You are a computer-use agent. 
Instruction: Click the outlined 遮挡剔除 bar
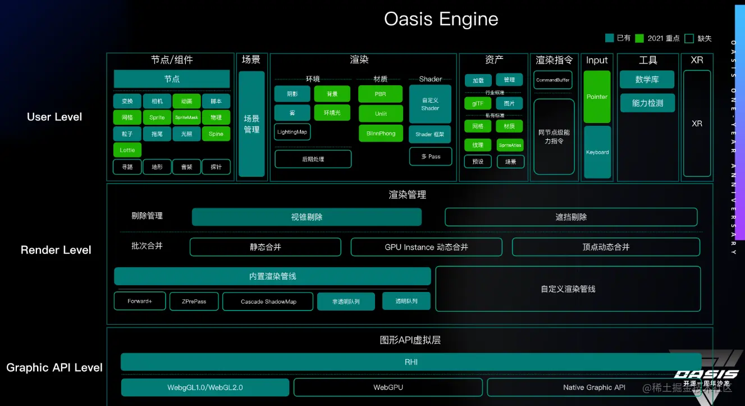coord(571,217)
